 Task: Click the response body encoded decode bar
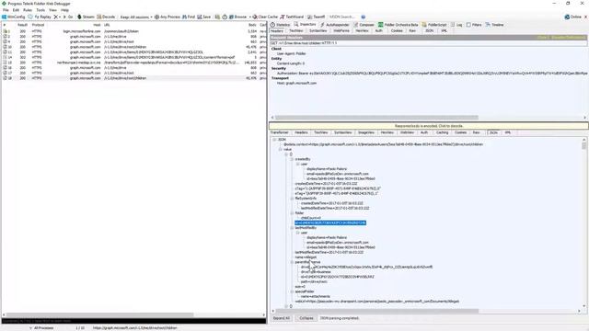pos(429,126)
